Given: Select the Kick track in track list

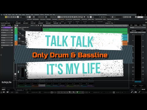Looking at the screenshot, I should (x=23, y=35).
